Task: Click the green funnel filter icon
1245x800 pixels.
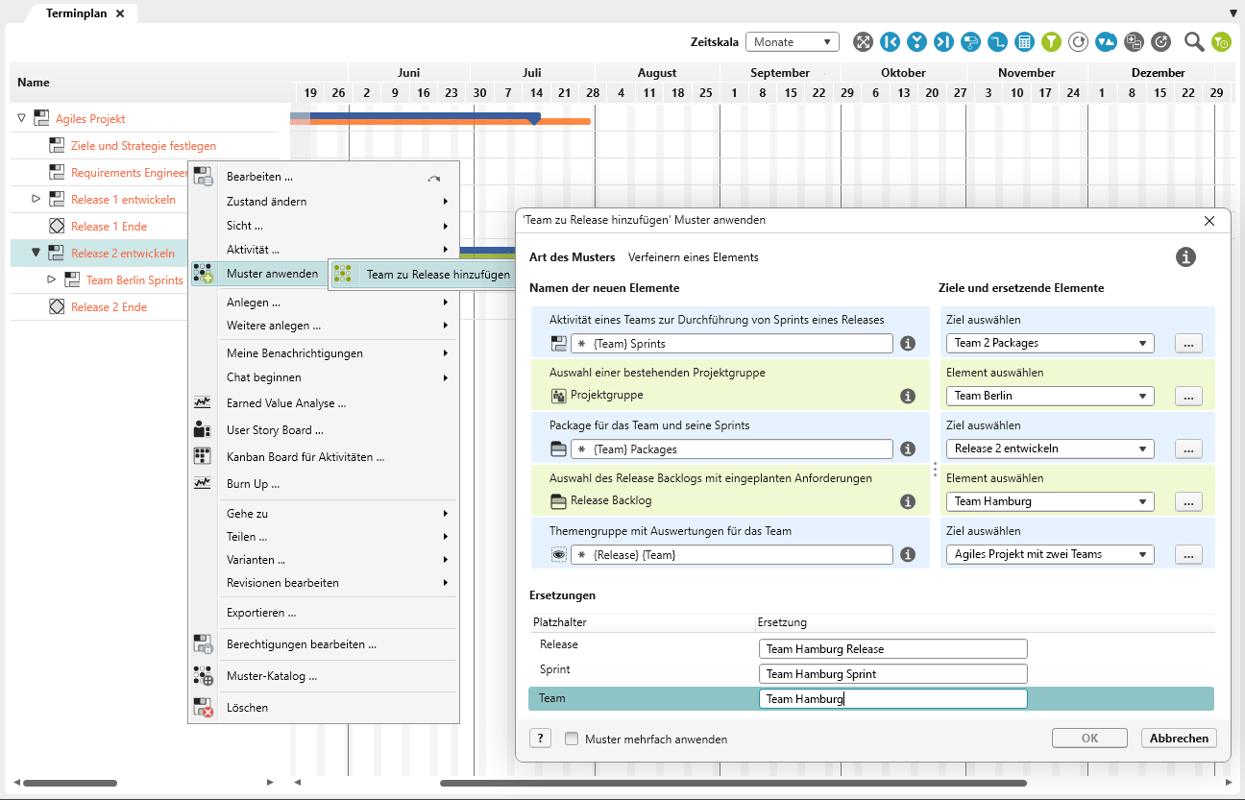Action: click(1052, 41)
